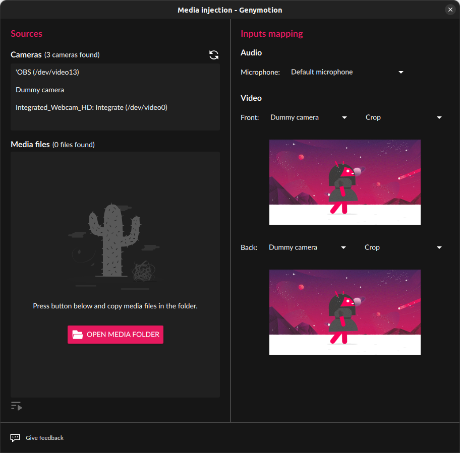Image resolution: width=460 pixels, height=453 pixels.
Task: Click the feedback speech bubble icon
Action: pyautogui.click(x=15, y=438)
